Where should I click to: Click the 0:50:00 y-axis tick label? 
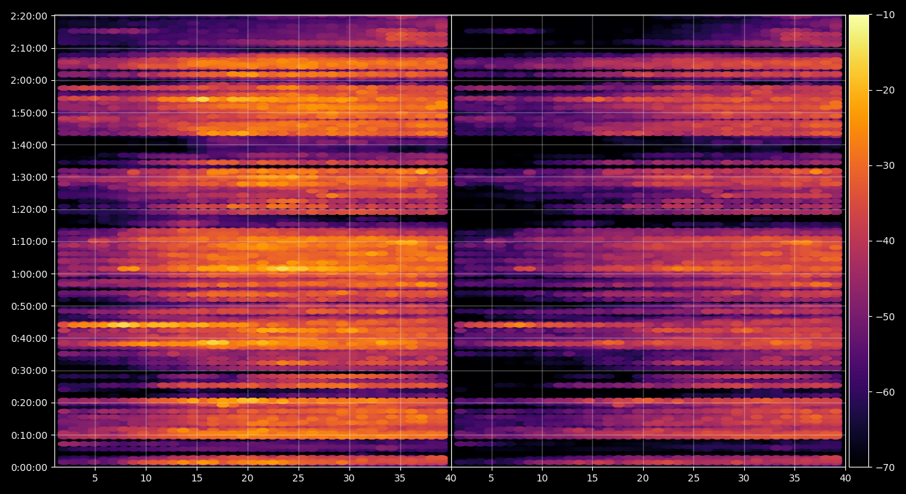(x=29, y=306)
